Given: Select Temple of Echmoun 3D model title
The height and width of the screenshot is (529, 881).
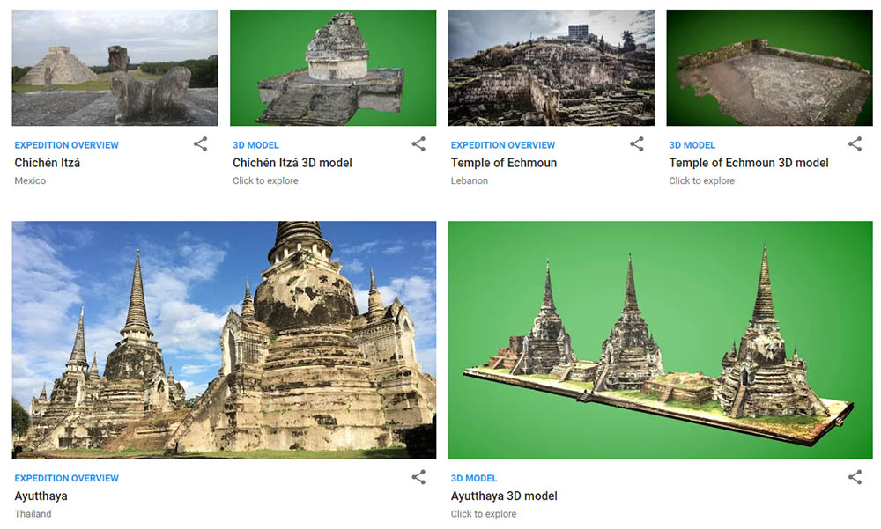Looking at the screenshot, I should point(748,163).
